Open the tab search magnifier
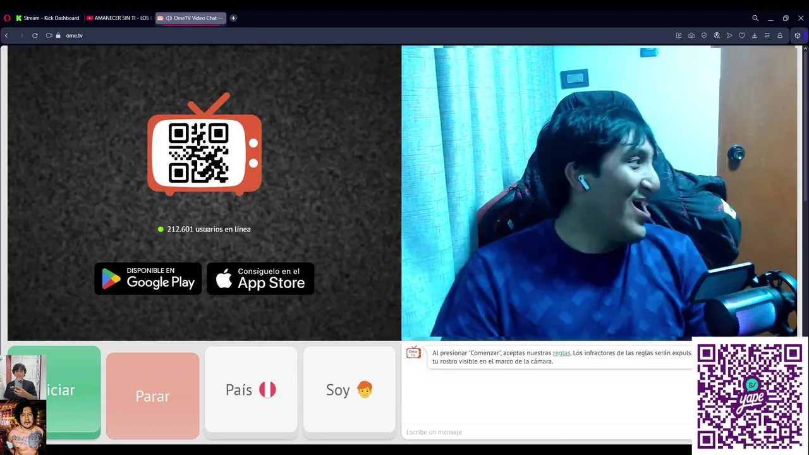 755,18
